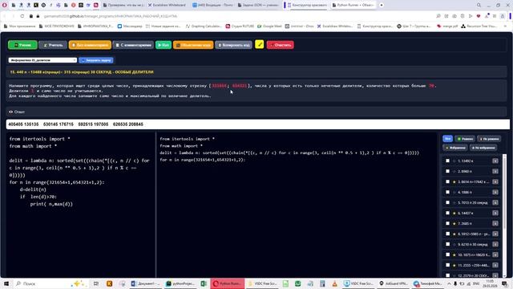Tick the checkbox for task 9
Viewport: 513px width, 289px height.
point(447,244)
